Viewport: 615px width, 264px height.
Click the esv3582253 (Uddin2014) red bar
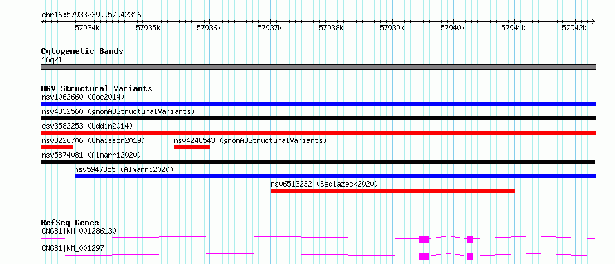tap(318, 133)
